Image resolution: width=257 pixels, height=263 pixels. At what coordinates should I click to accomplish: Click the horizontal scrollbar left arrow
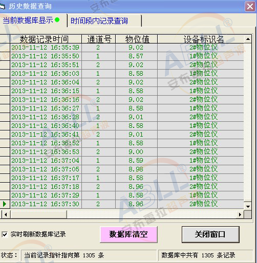tap(6, 214)
